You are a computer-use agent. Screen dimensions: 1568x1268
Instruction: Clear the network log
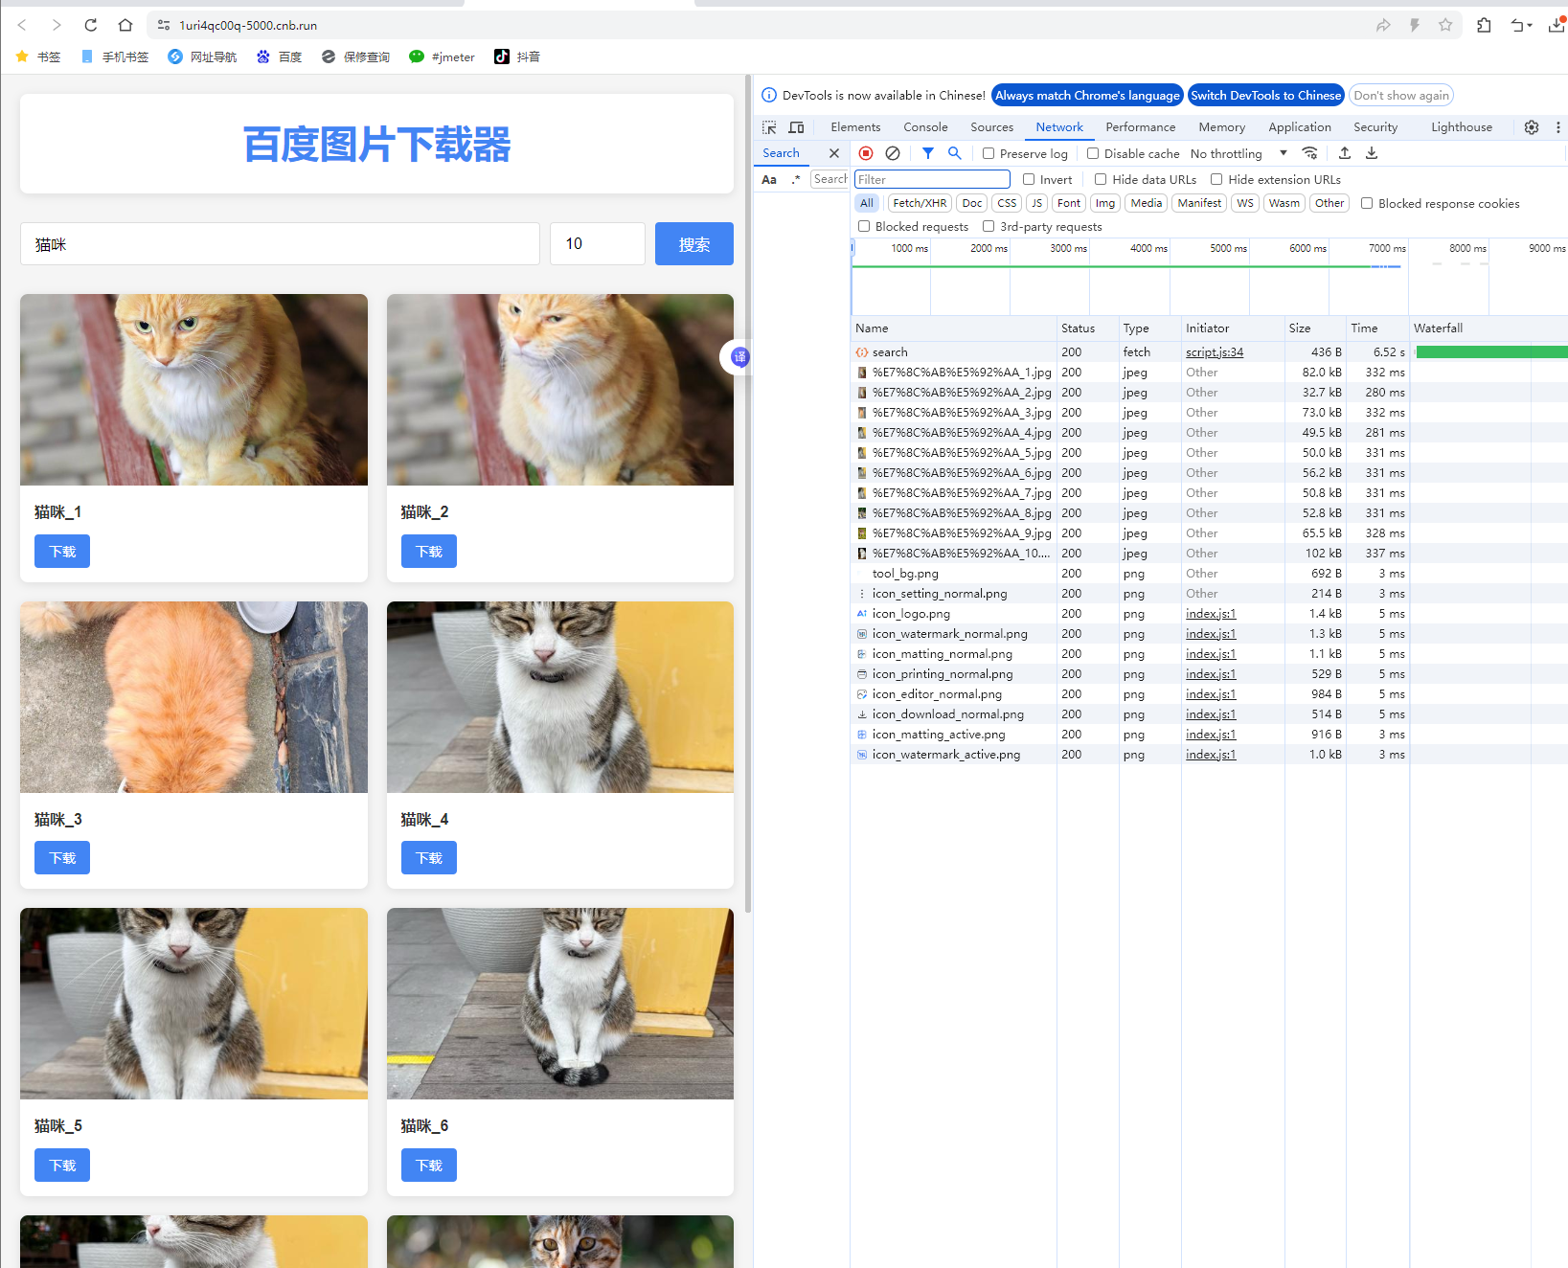click(893, 153)
